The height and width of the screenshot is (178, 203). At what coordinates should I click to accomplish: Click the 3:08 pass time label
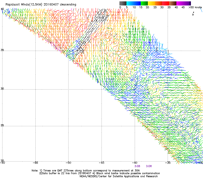tap(149, 166)
